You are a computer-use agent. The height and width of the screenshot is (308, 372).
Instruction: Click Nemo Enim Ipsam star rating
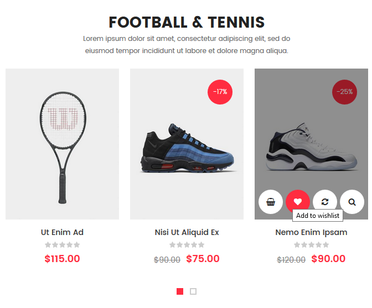click(x=311, y=245)
